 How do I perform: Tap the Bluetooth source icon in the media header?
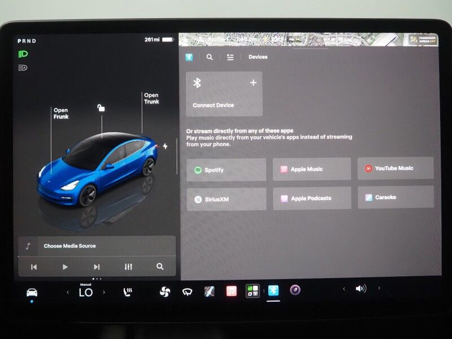[x=189, y=57]
